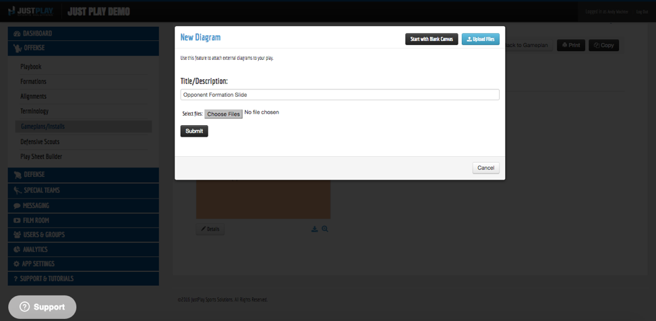Collapse the Offense sidebar section
This screenshot has width=656, height=321.
pyautogui.click(x=83, y=48)
